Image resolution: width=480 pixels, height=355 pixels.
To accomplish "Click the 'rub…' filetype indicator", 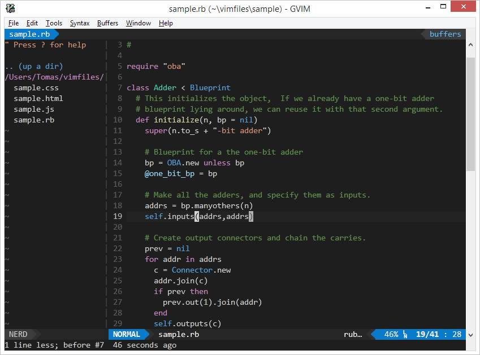I will [353, 335].
